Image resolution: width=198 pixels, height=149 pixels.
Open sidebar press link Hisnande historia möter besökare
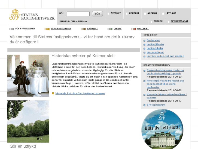167,96
